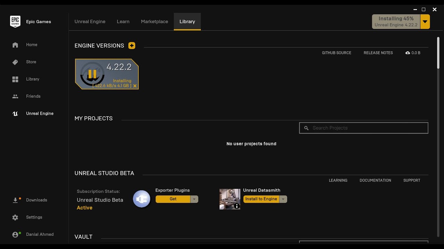Click the 'Exporter Plugins' label

172,190
